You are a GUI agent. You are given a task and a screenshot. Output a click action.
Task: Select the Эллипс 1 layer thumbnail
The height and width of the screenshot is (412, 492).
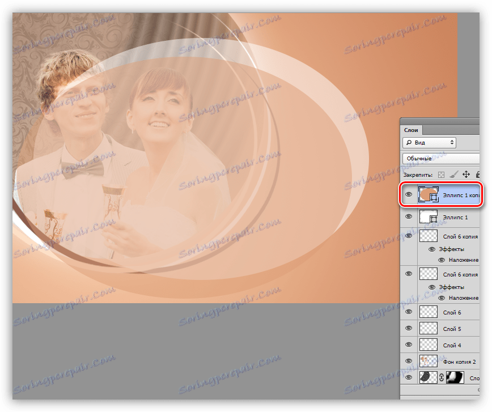429,217
